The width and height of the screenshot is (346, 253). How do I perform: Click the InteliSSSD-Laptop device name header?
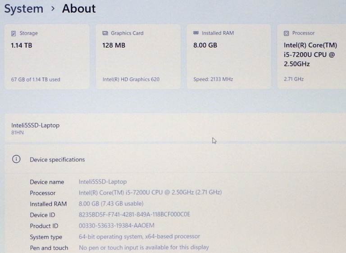(35, 125)
